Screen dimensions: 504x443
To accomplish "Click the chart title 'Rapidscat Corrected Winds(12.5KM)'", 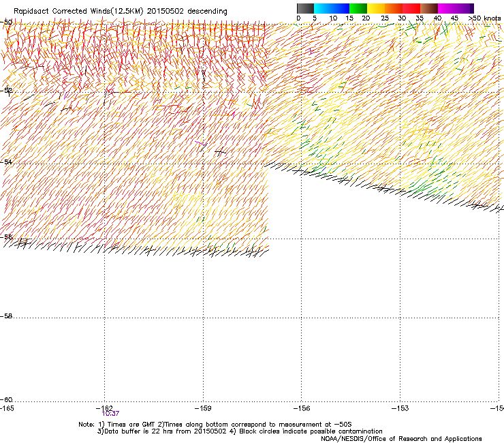I will [78, 12].
